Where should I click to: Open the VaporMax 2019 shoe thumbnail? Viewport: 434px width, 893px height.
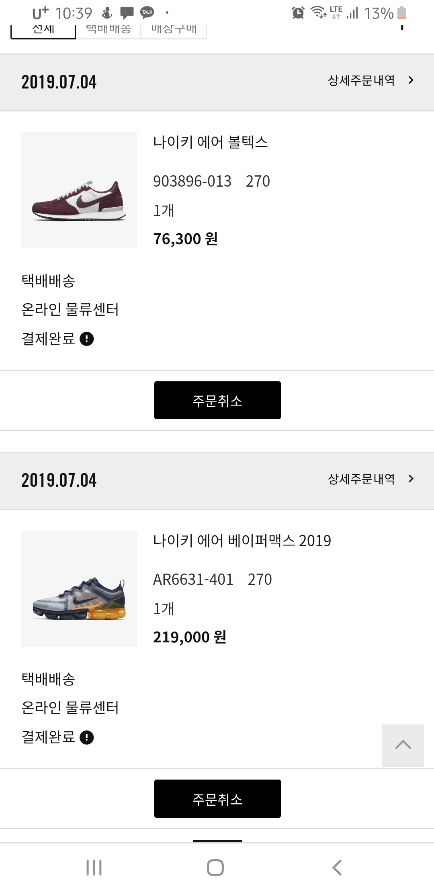coord(79,588)
